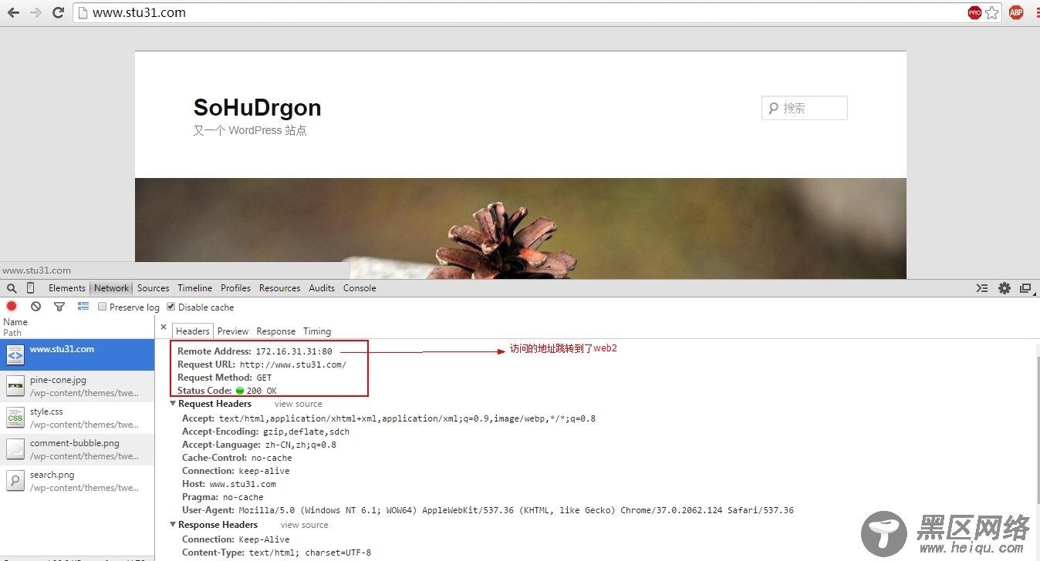Select the style.css request row
Viewport: 1040px width, 561px height.
tap(77, 418)
